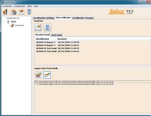This screenshot has height=116, width=151.
Task: Select the Connected item in the tree
Action: coord(19,25)
